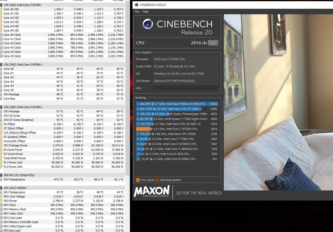The image size is (333, 232).
Task: Click the thermometer icon beside Core Max
Action: coord(1,99)
